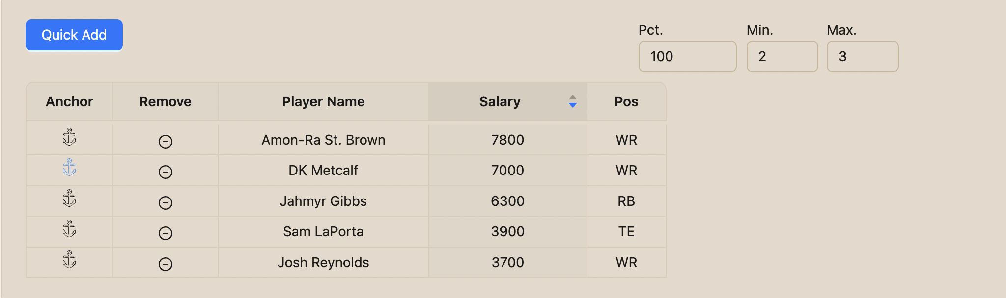
Task: Focus the Min. input field
Action: tap(782, 56)
